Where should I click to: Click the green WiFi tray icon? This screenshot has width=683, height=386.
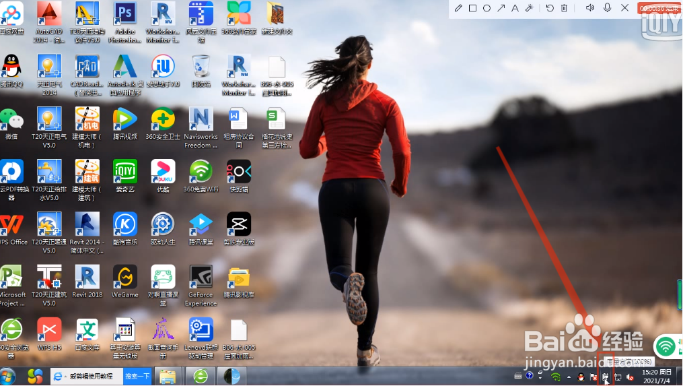(x=556, y=377)
